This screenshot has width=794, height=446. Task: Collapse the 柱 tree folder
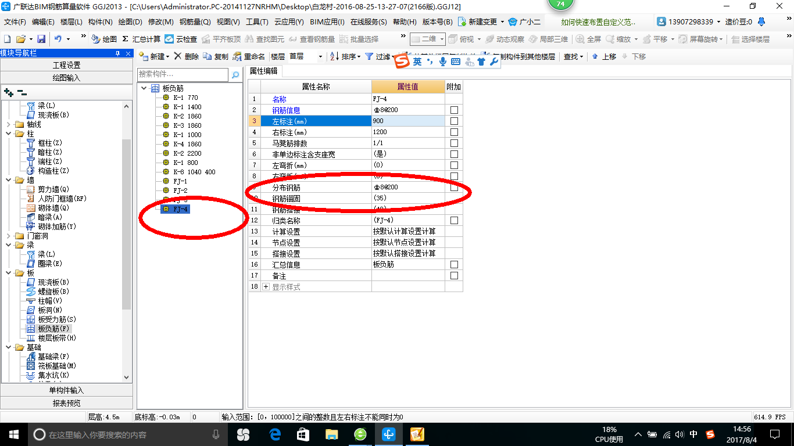click(8, 134)
